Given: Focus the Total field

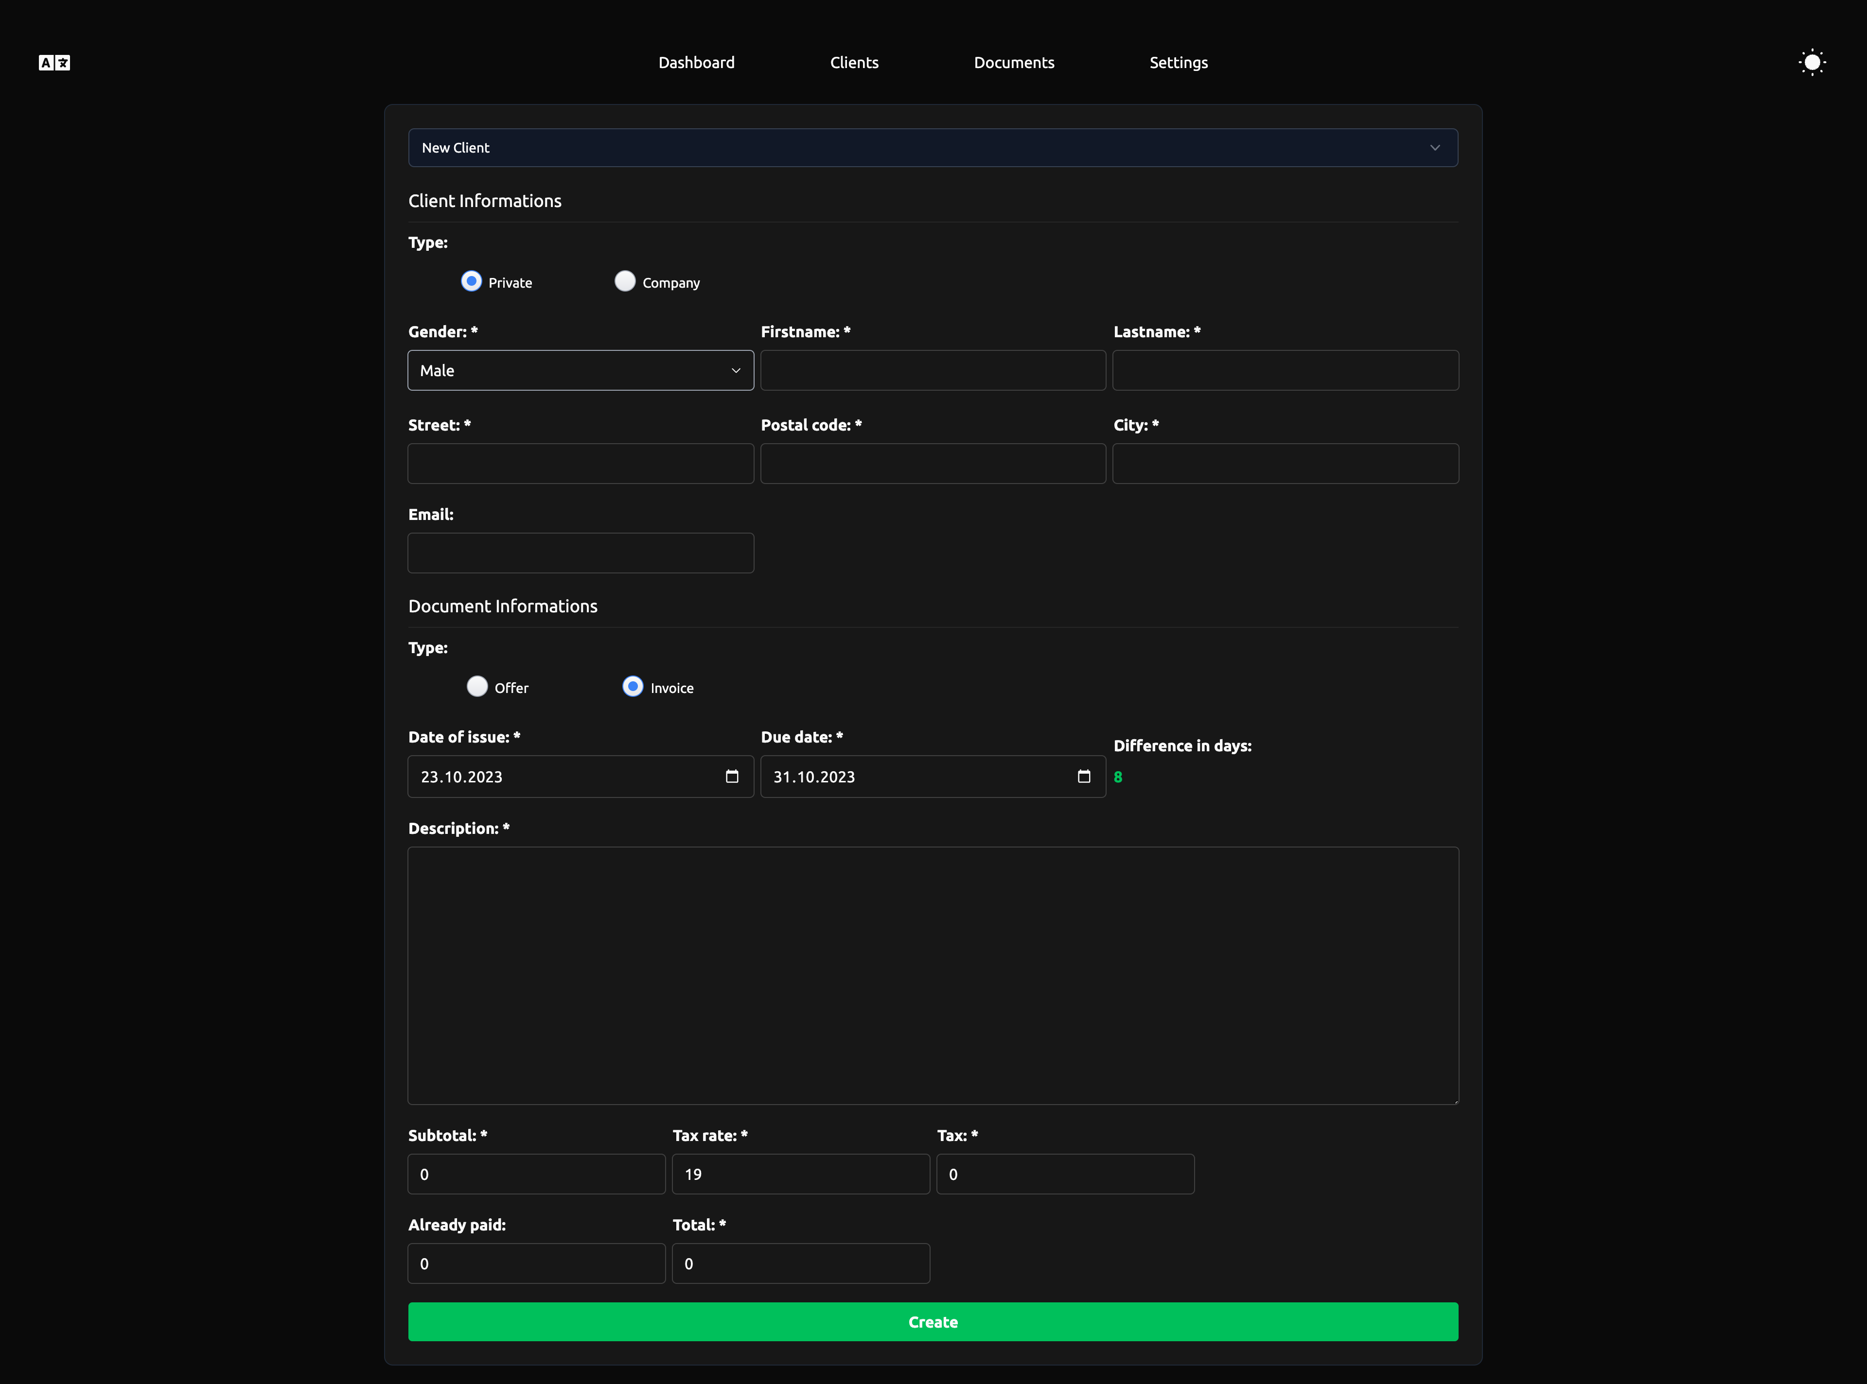Looking at the screenshot, I should coord(801,1263).
